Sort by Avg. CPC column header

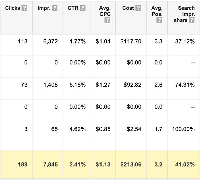[x=105, y=11]
